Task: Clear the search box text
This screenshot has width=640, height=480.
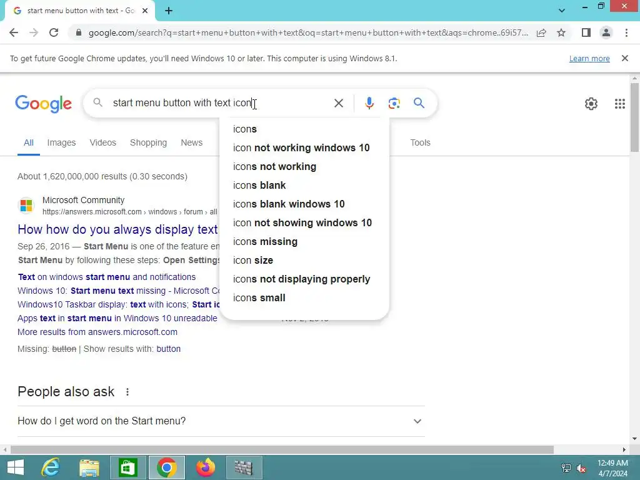Action: (338, 103)
